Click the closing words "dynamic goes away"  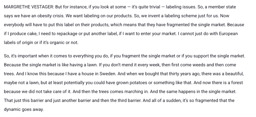coord(24,109)
